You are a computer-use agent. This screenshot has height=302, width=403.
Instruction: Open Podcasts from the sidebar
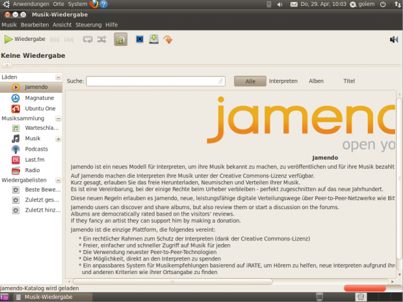point(36,149)
